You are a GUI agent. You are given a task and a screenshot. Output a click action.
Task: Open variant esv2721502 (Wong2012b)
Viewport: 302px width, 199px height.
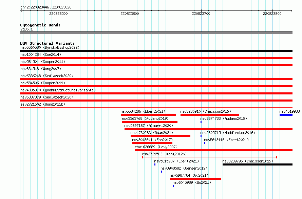click(x=43, y=104)
